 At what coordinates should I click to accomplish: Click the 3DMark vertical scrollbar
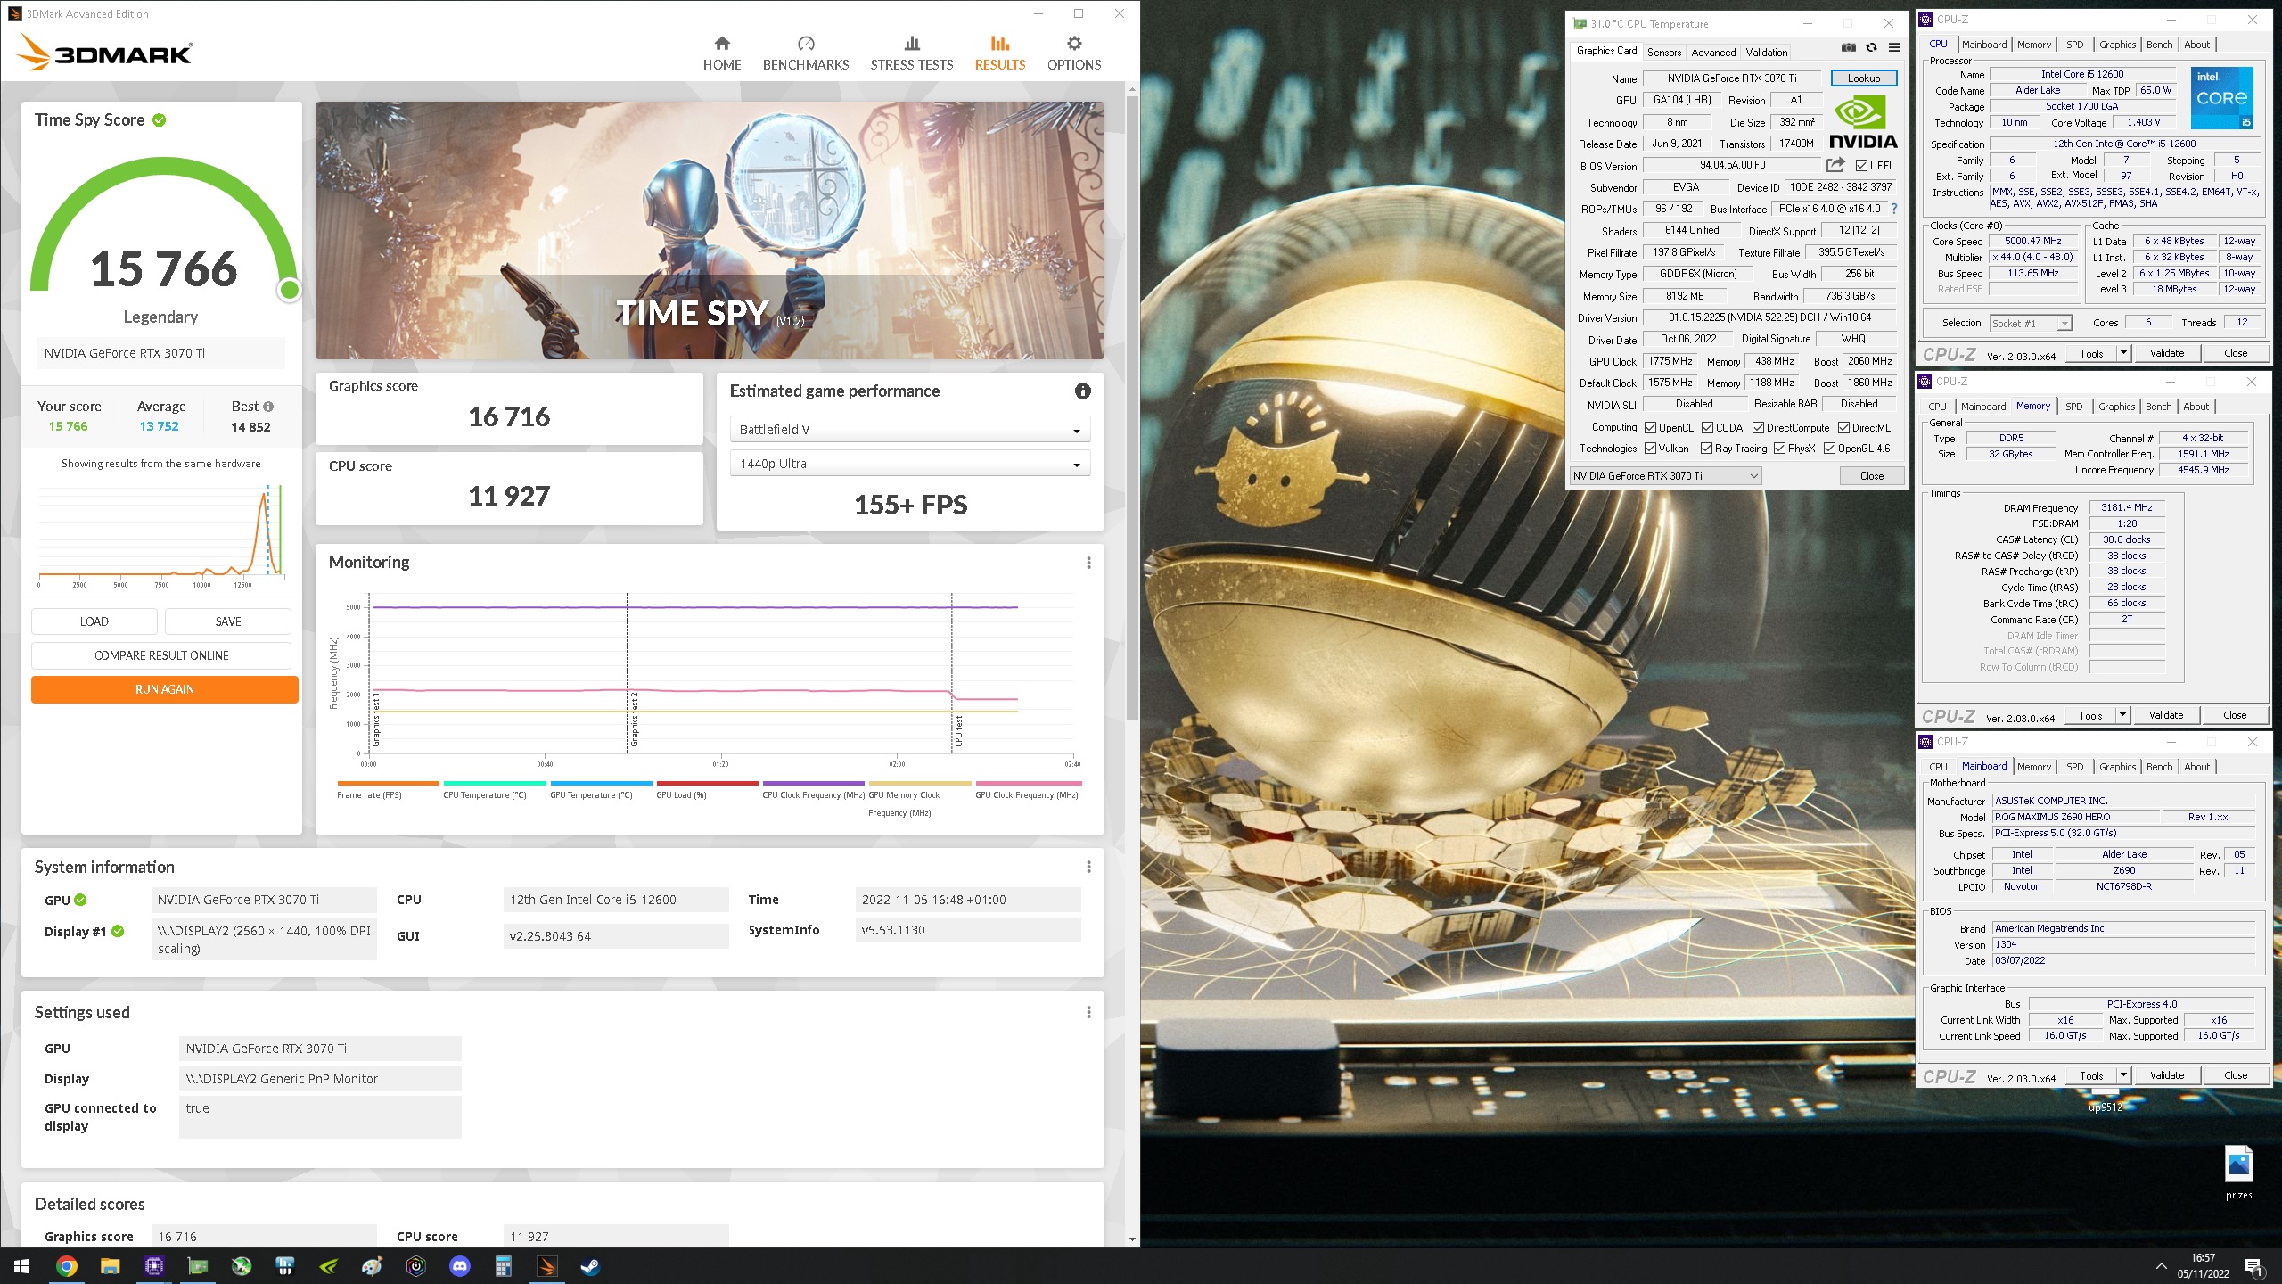click(x=1132, y=408)
